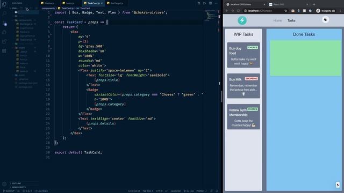The width and height of the screenshot is (344, 193).
Task: Open the Run and Debug view
Action: (4, 32)
